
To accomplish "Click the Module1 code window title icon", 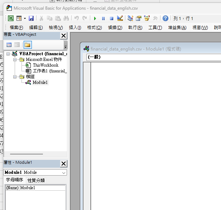I will (x=86, y=49).
